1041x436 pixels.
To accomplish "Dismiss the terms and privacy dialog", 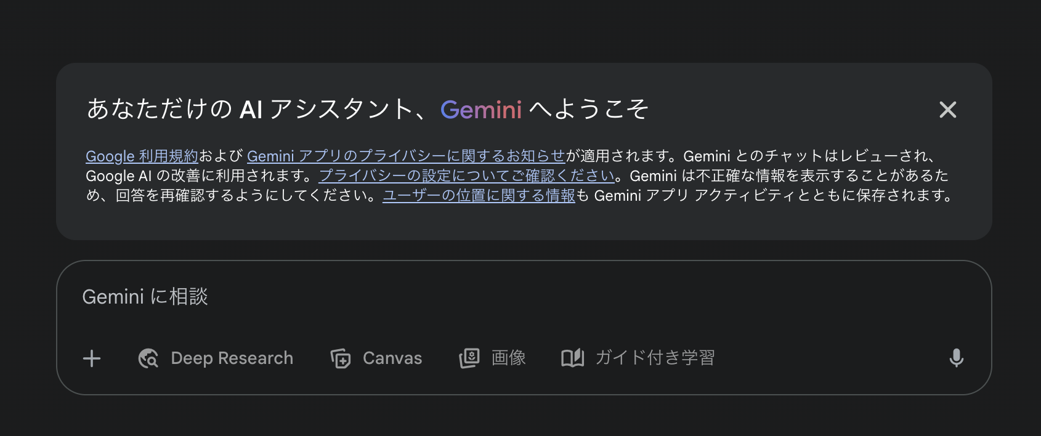I will [x=947, y=110].
